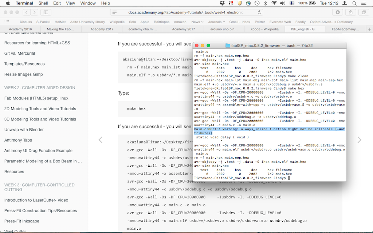Click the menu bar clock Tue 12:12
373x233 pixels.
(x=329, y=3)
